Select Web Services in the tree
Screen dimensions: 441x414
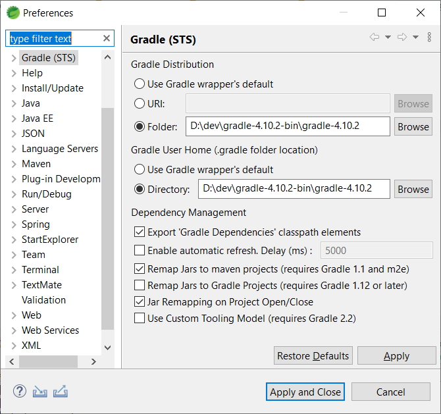coord(50,330)
